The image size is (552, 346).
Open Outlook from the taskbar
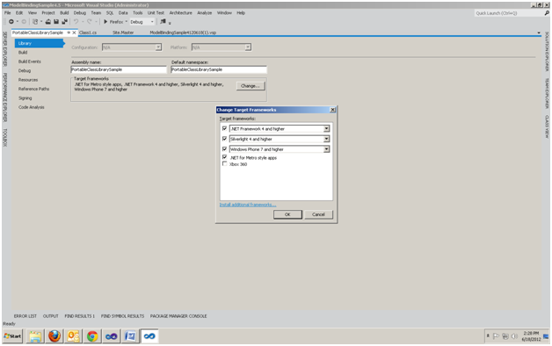[x=73, y=336]
